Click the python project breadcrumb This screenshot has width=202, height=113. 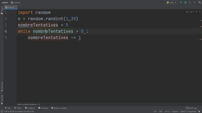(5, 3)
